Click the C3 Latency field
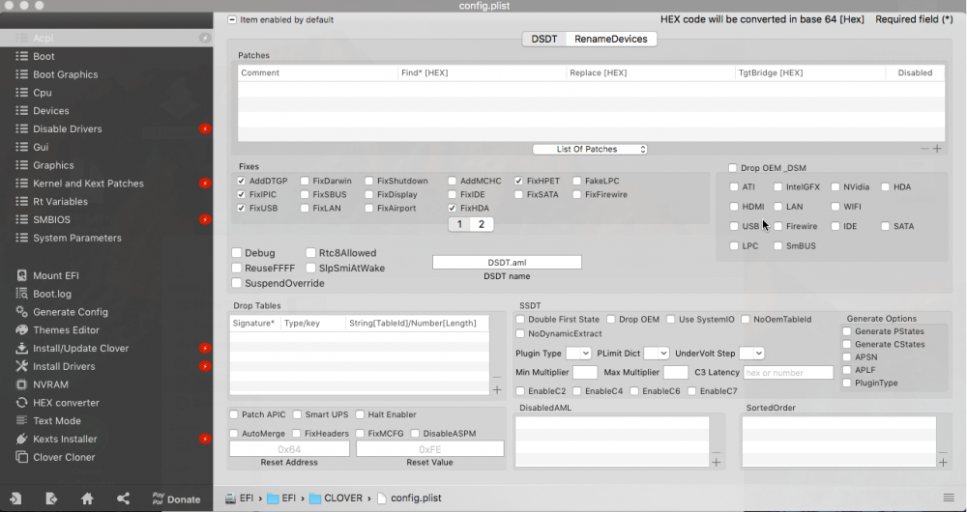 [789, 372]
